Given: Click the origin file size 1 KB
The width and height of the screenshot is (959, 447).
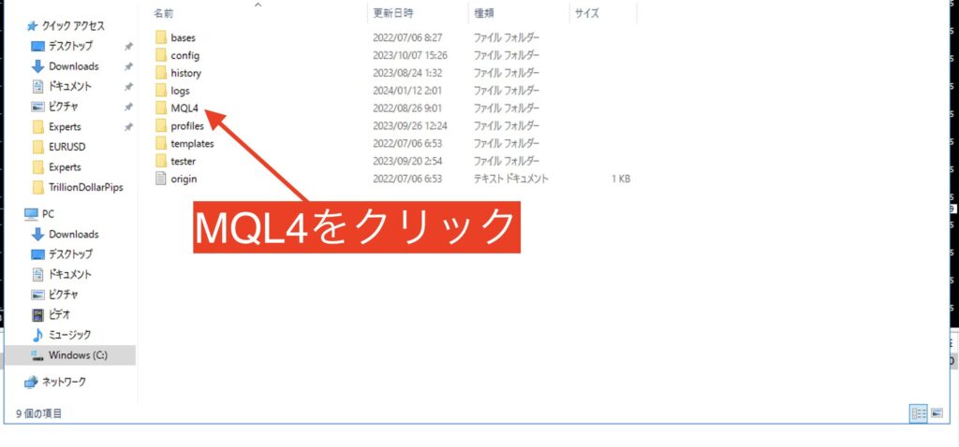Looking at the screenshot, I should coord(620,179).
